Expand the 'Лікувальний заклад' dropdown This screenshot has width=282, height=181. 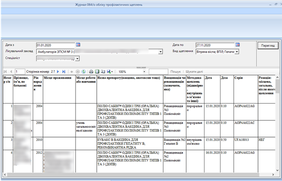point(161,52)
